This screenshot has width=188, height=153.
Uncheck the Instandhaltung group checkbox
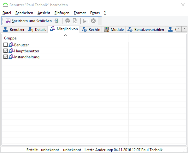tap(5, 57)
